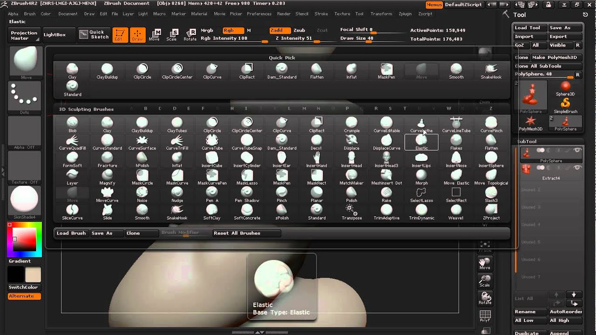Choose the Displace brush
This screenshot has height=335, width=596.
(x=352, y=142)
